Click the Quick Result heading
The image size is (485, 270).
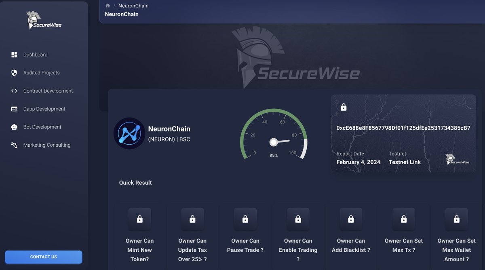tap(135, 183)
